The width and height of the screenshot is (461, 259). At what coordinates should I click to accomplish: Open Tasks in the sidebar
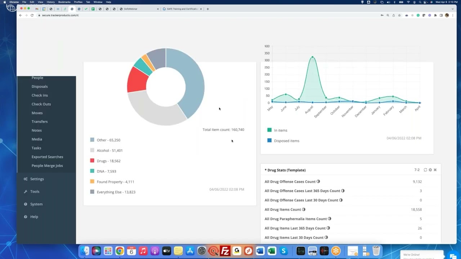click(x=36, y=148)
